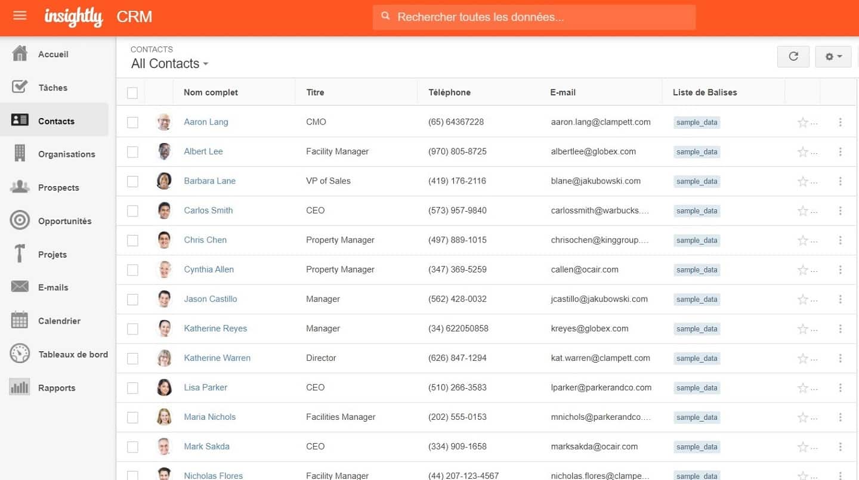Image resolution: width=859 pixels, height=480 pixels.
Task: Check the checkbox next to Aaron Lang
Action: 132,122
